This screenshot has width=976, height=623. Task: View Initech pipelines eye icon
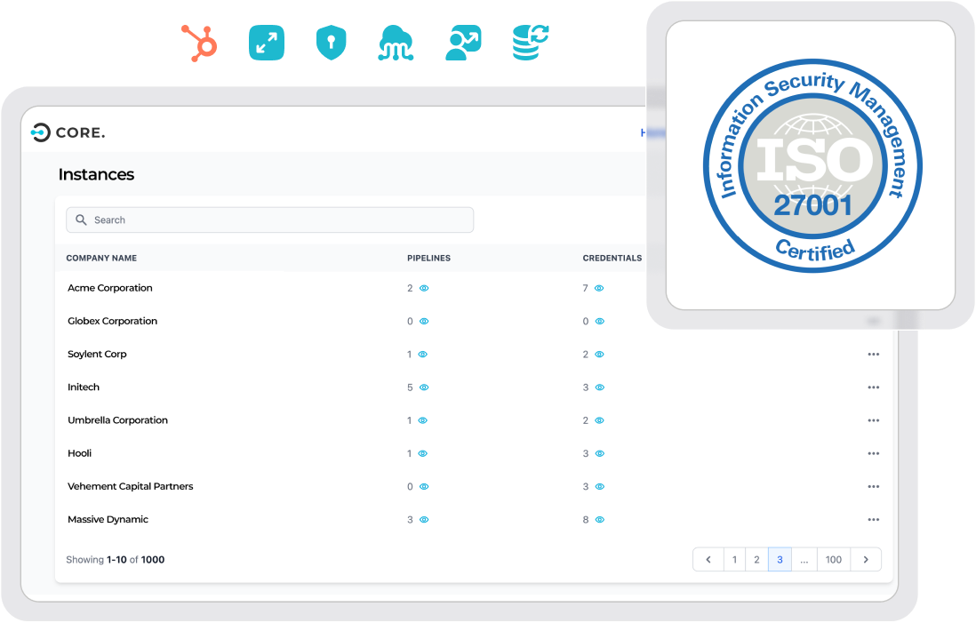[425, 387]
